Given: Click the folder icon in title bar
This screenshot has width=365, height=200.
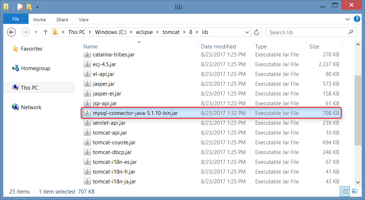Looking at the screenshot, I should click(x=6, y=7).
